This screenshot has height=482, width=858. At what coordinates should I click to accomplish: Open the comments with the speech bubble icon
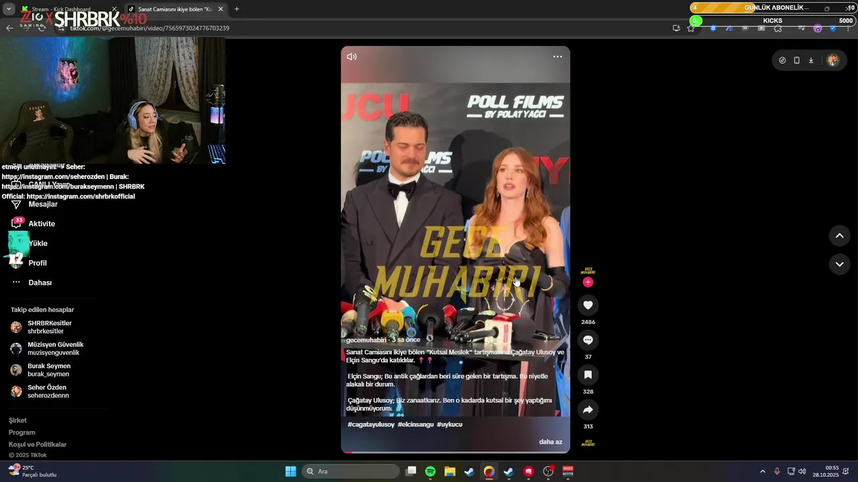click(588, 340)
